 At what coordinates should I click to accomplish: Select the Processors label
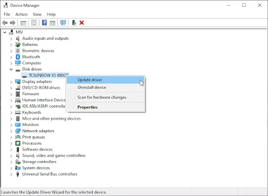pyautogui.click(x=32, y=143)
